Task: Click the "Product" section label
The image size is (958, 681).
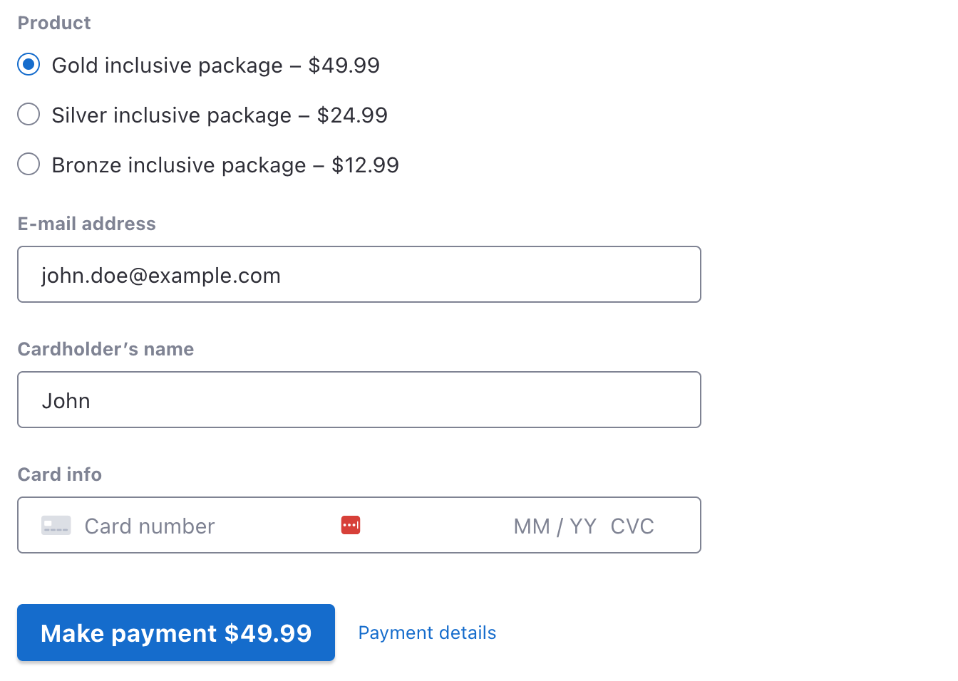Action: click(x=54, y=23)
